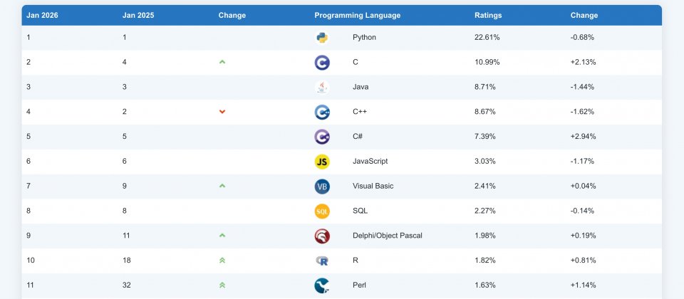684x299 pixels.
Task: Click the double up arrow in Perl row
Action: click(222, 285)
